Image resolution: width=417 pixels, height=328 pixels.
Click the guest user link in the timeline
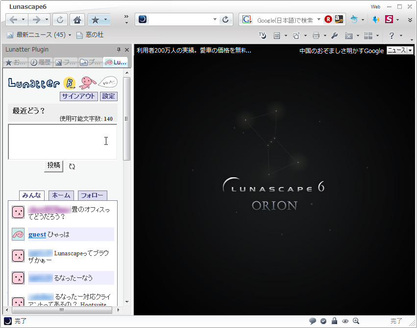click(x=37, y=235)
